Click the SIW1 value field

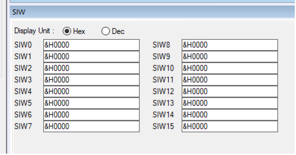[91, 57]
